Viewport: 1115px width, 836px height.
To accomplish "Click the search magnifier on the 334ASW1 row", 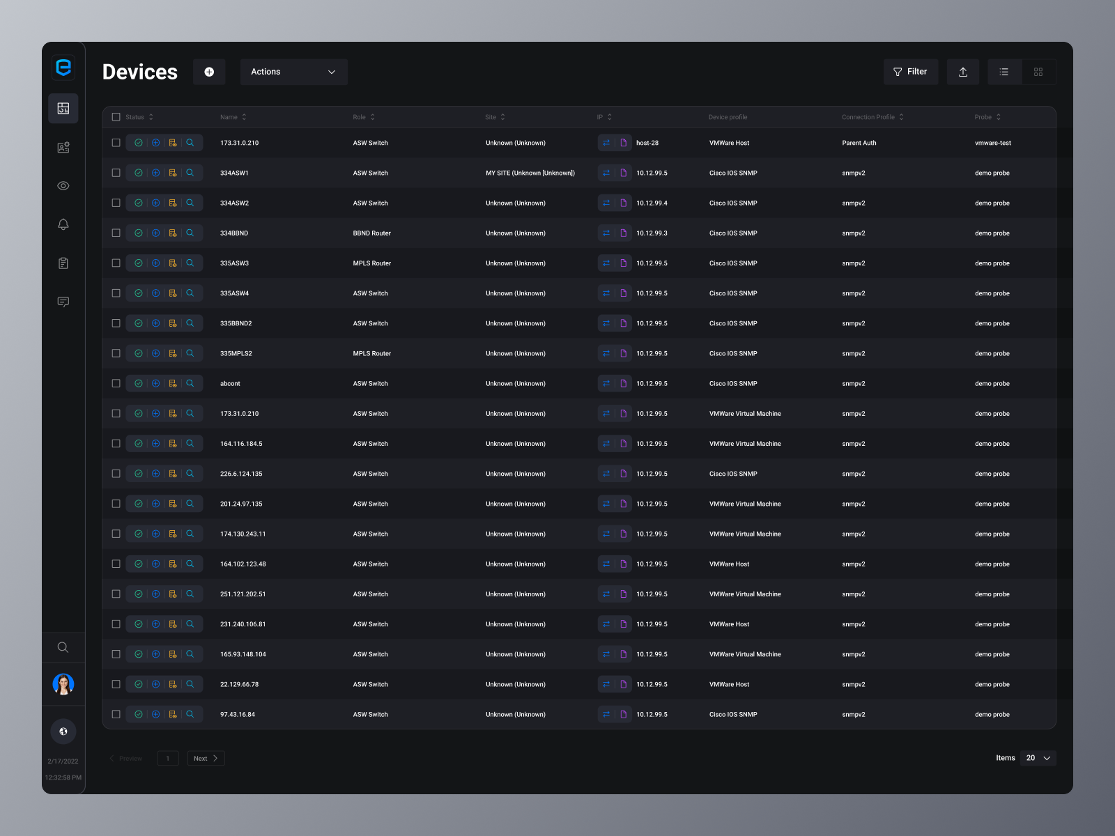I will (190, 173).
